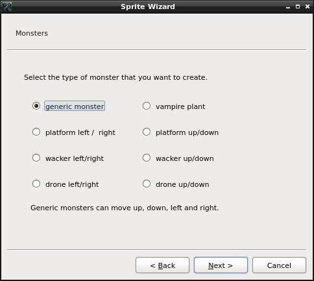Screen dimensions: 314x281
Task: Select the generic monster radio button
Action: tap(36, 106)
